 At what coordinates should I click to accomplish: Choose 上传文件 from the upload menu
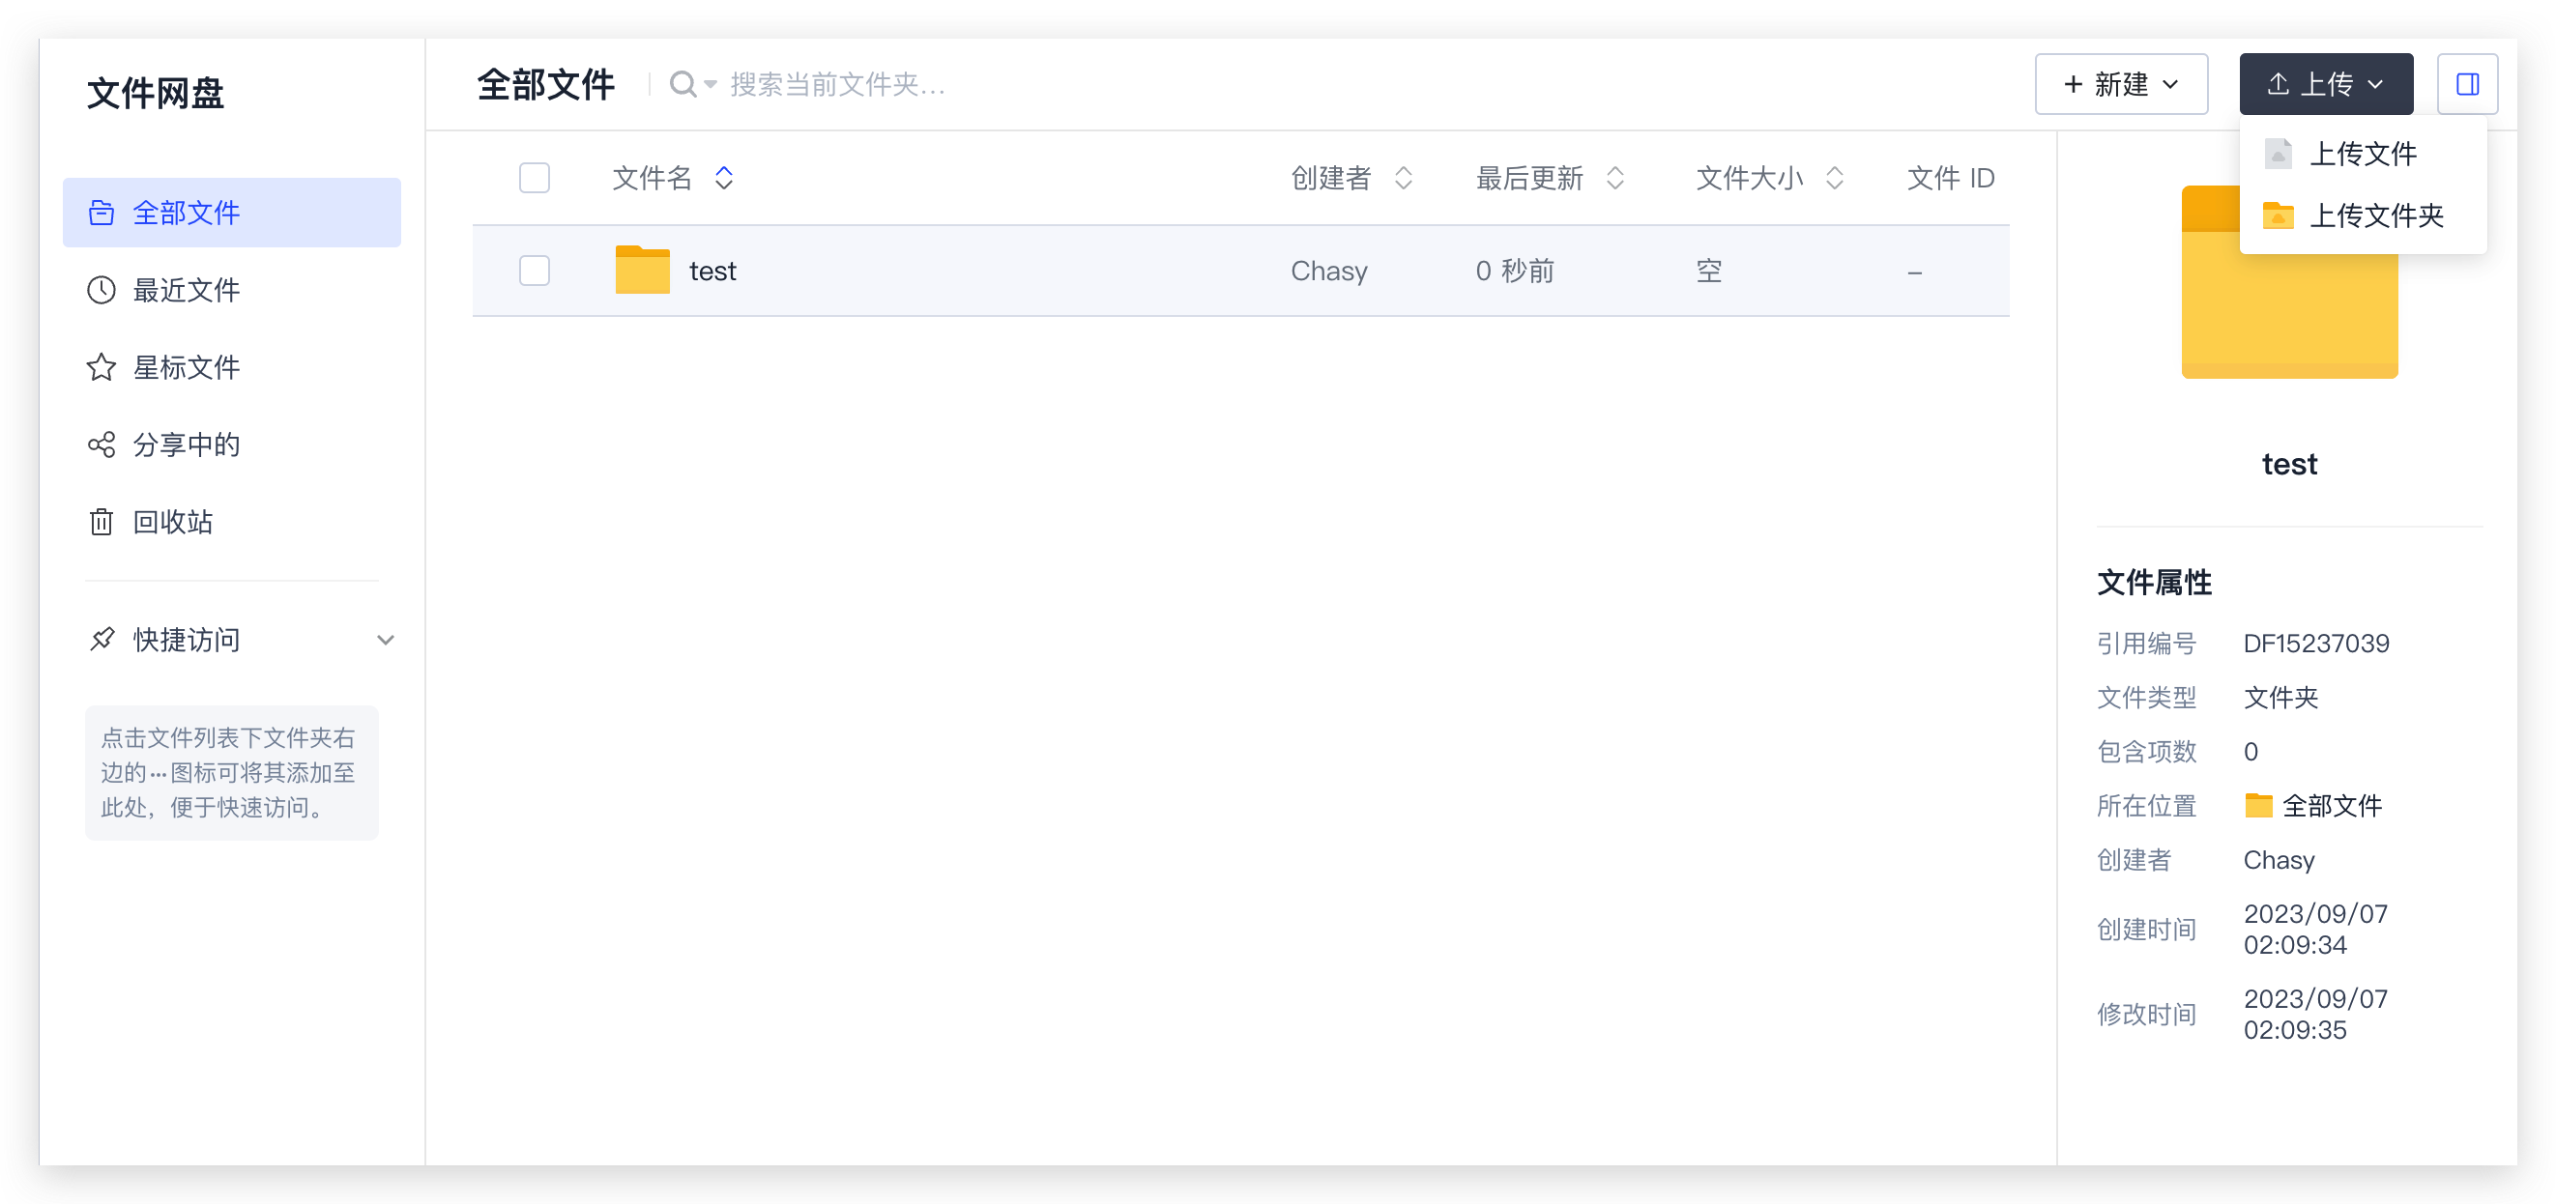pos(2362,154)
